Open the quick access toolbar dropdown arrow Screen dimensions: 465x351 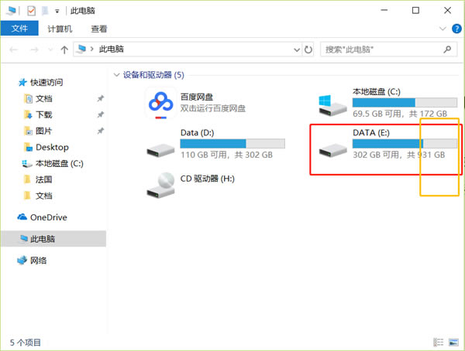pos(57,12)
